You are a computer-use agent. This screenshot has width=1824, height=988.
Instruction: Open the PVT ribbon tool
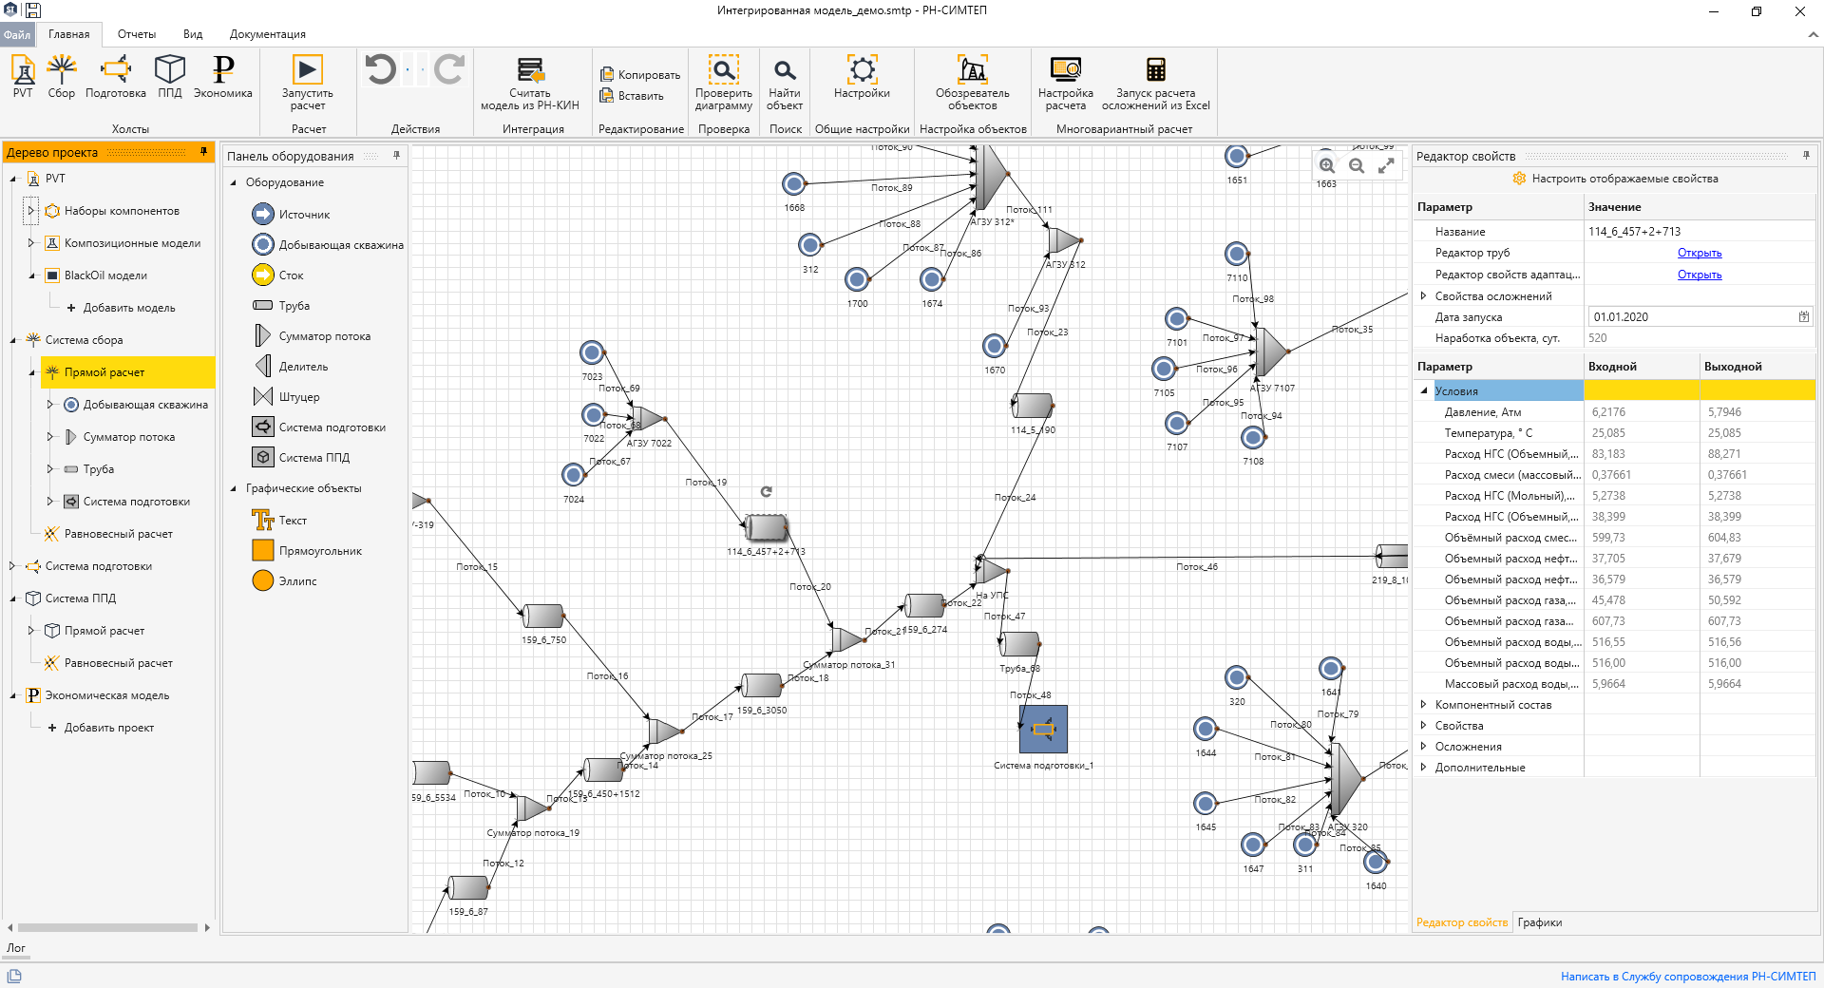point(23,77)
